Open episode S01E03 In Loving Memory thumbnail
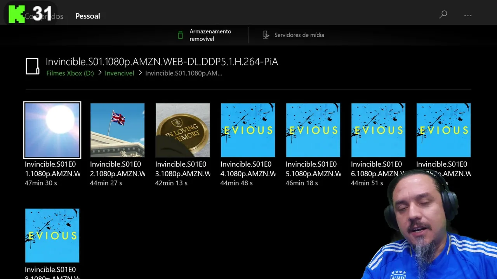Image resolution: width=497 pixels, height=279 pixels. click(182, 130)
